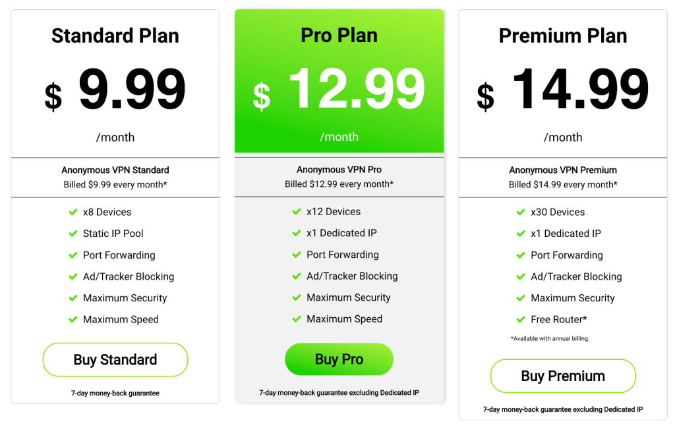Screen dimensions: 675x429
Task: Click checkmark next to x30 Devices
Action: [521, 213]
